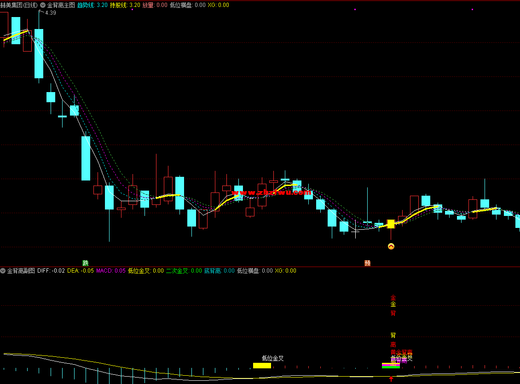Click the orange 预 marker icon
Viewport: 520px width, 384px height.
click(367, 263)
